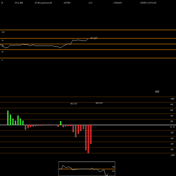Viewport: 176px width, 176px height.
Task: Select the 'SI & MR' header text
Action: point(19,3)
